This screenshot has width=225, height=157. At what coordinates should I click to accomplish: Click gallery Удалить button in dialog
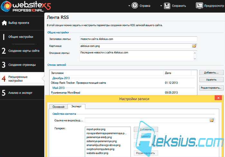pos(146,136)
